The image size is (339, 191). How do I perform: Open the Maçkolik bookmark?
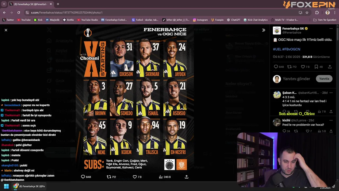pos(52,20)
